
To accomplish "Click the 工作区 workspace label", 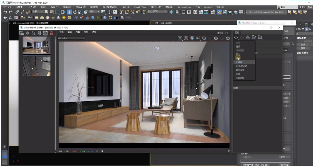I will tap(302, 7).
